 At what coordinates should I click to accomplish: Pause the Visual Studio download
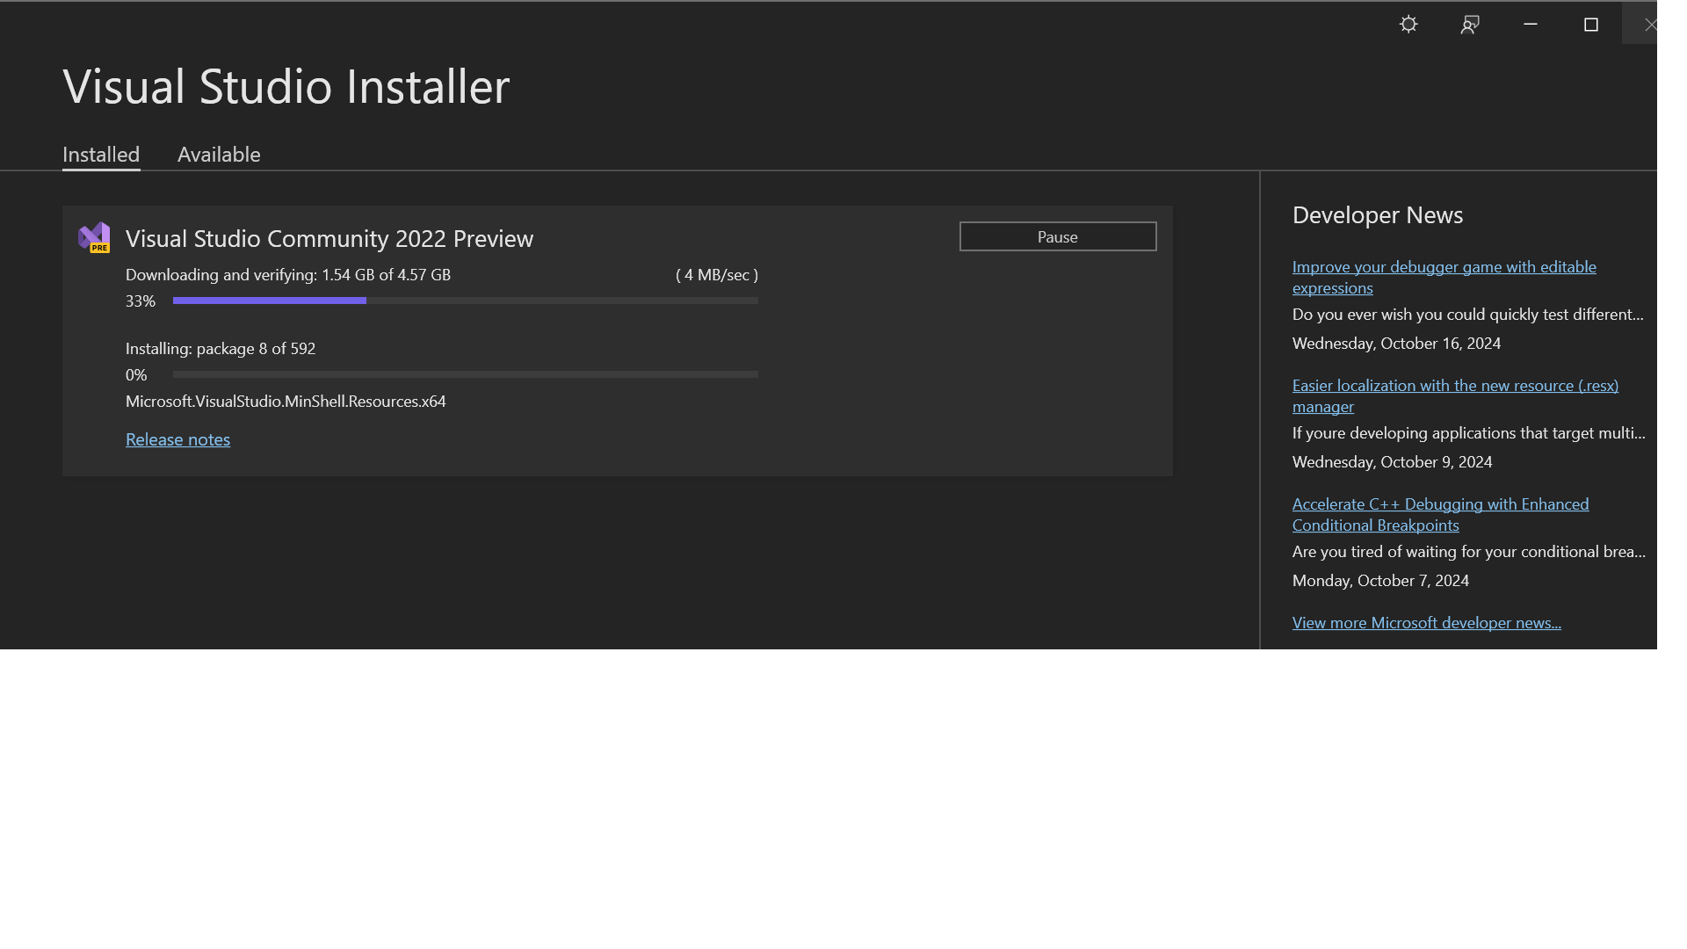[1058, 236]
